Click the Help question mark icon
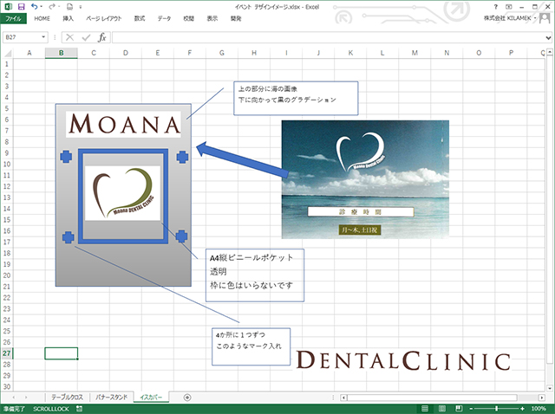The image size is (555, 414). tap(495, 6)
